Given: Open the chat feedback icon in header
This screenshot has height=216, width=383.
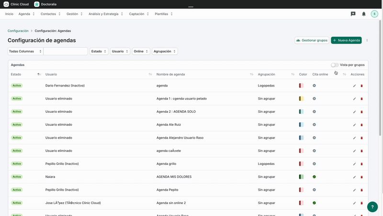Looking at the screenshot, I should [x=353, y=14].
